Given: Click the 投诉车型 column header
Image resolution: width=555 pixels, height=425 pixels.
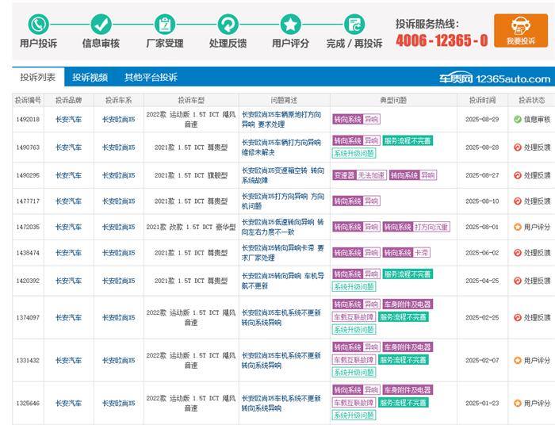Looking at the screenshot, I should pos(191,100).
